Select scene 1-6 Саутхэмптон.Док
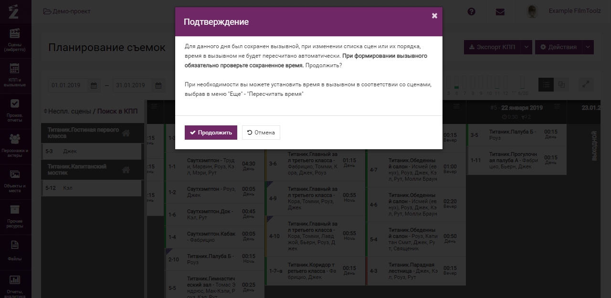Screen dimensions: 611x298 [x=214, y=215]
